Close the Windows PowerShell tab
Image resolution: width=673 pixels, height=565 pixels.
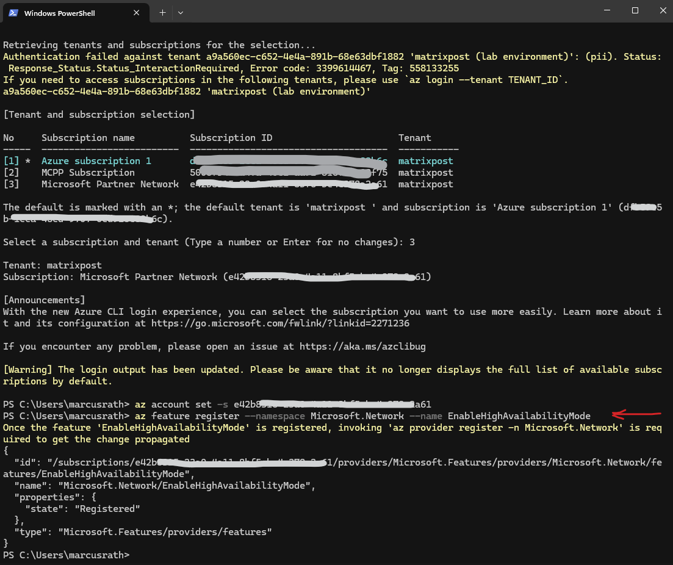coord(136,13)
